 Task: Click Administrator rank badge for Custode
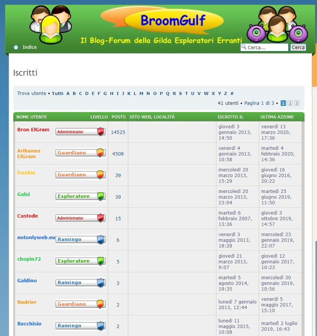coord(81,218)
